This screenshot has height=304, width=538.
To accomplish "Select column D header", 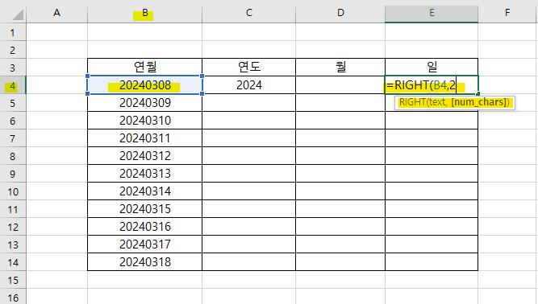I will [x=340, y=14].
